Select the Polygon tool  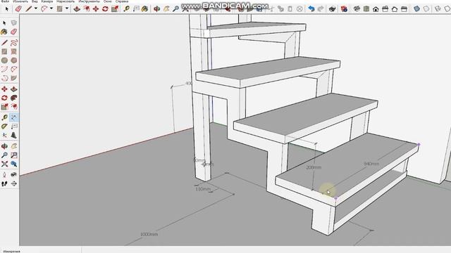click(x=14, y=60)
